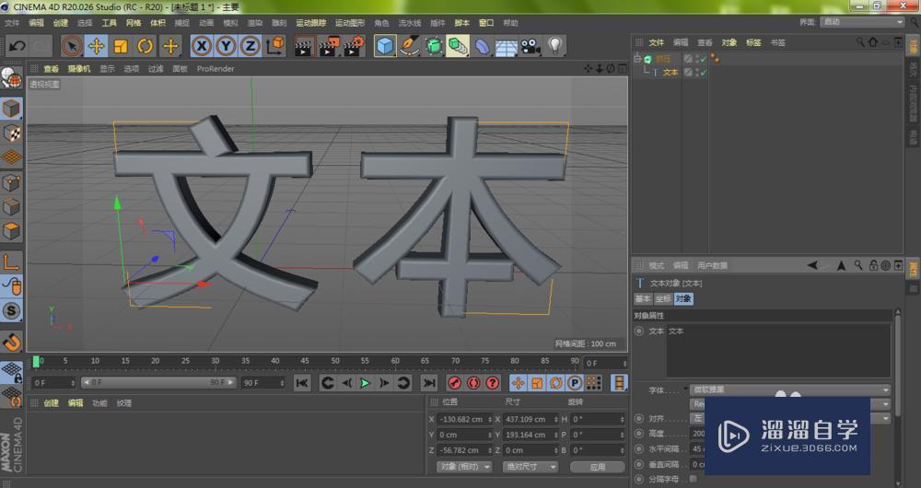The height and width of the screenshot is (488, 921).
Task: Activate the Rotate tool in top toolbar
Action: [x=146, y=46]
